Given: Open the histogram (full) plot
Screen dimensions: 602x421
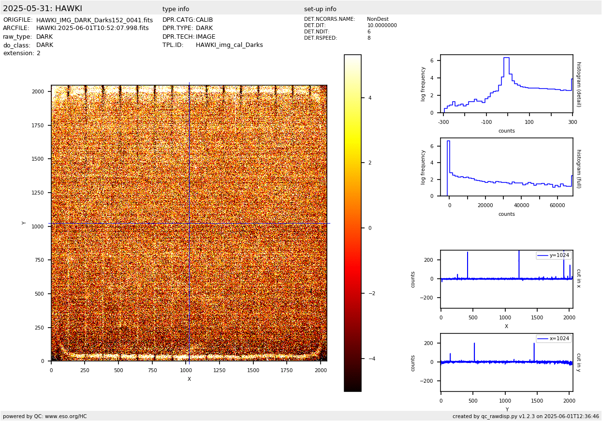Looking at the screenshot, I should point(506,167).
